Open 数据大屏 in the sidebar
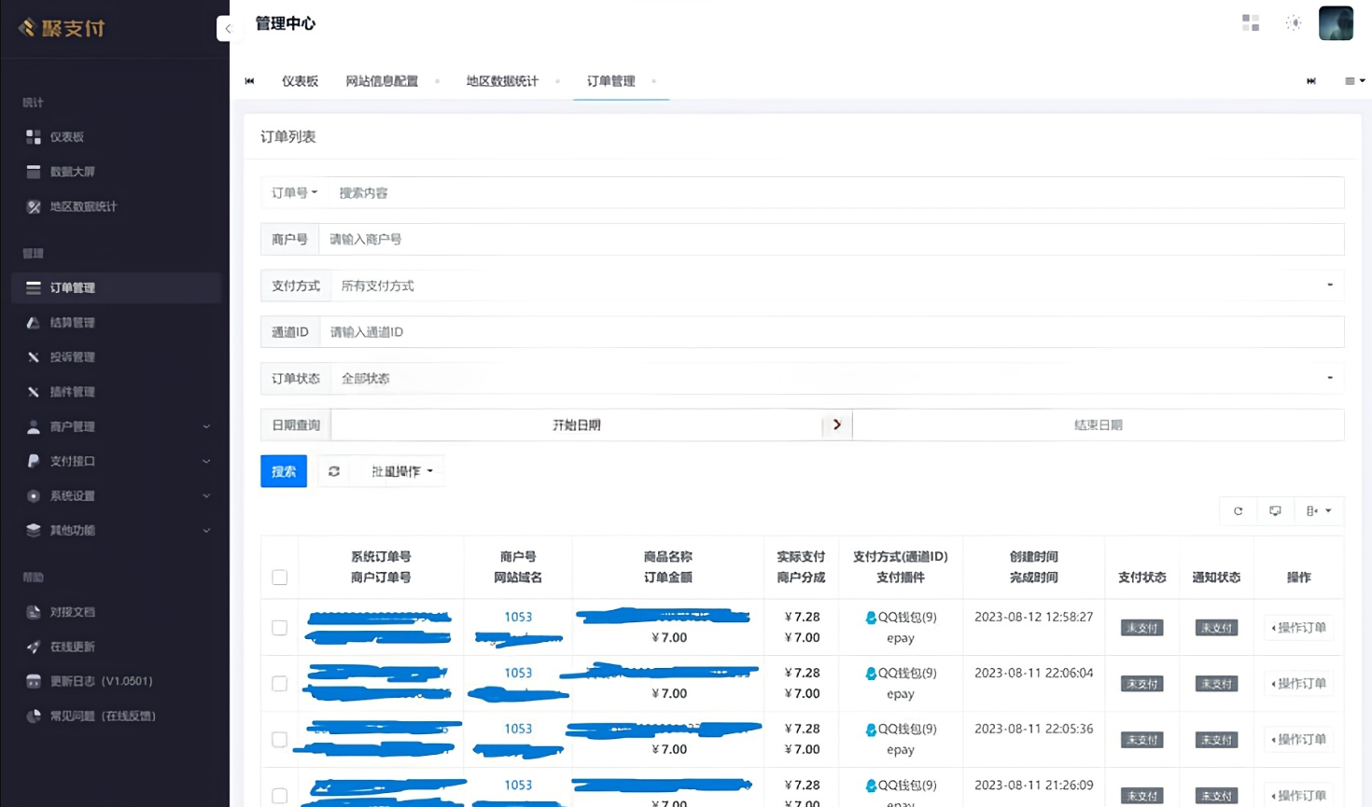Image resolution: width=1372 pixels, height=807 pixels. (116, 172)
